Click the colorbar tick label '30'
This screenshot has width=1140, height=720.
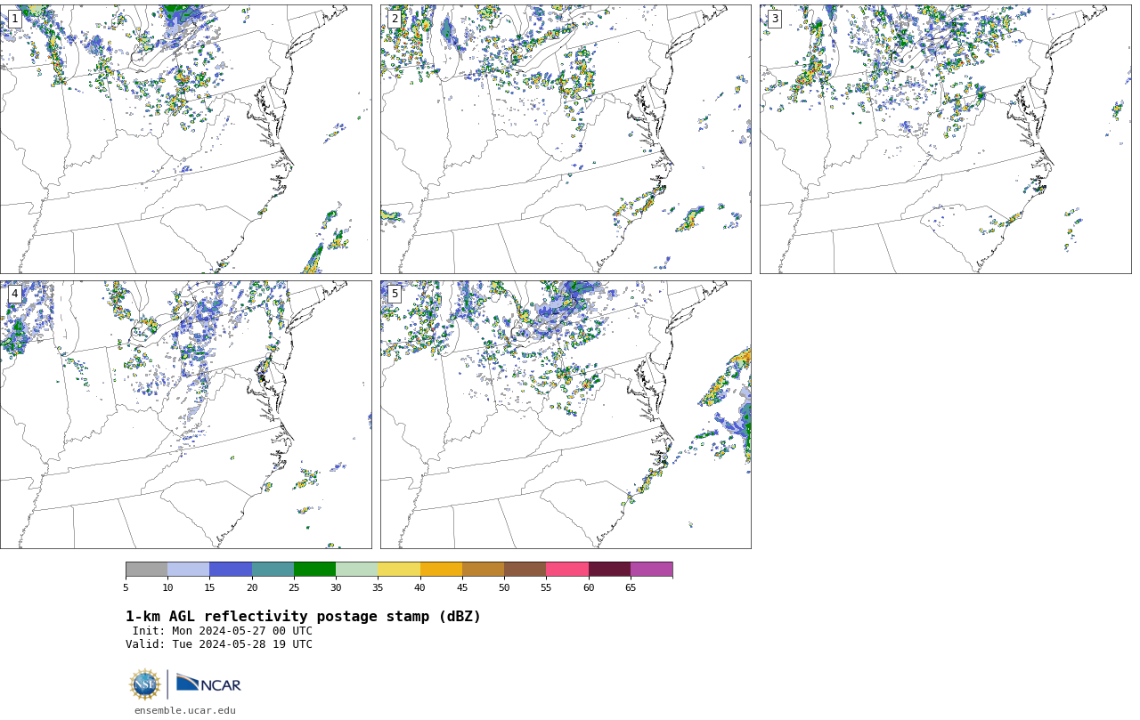[336, 587]
